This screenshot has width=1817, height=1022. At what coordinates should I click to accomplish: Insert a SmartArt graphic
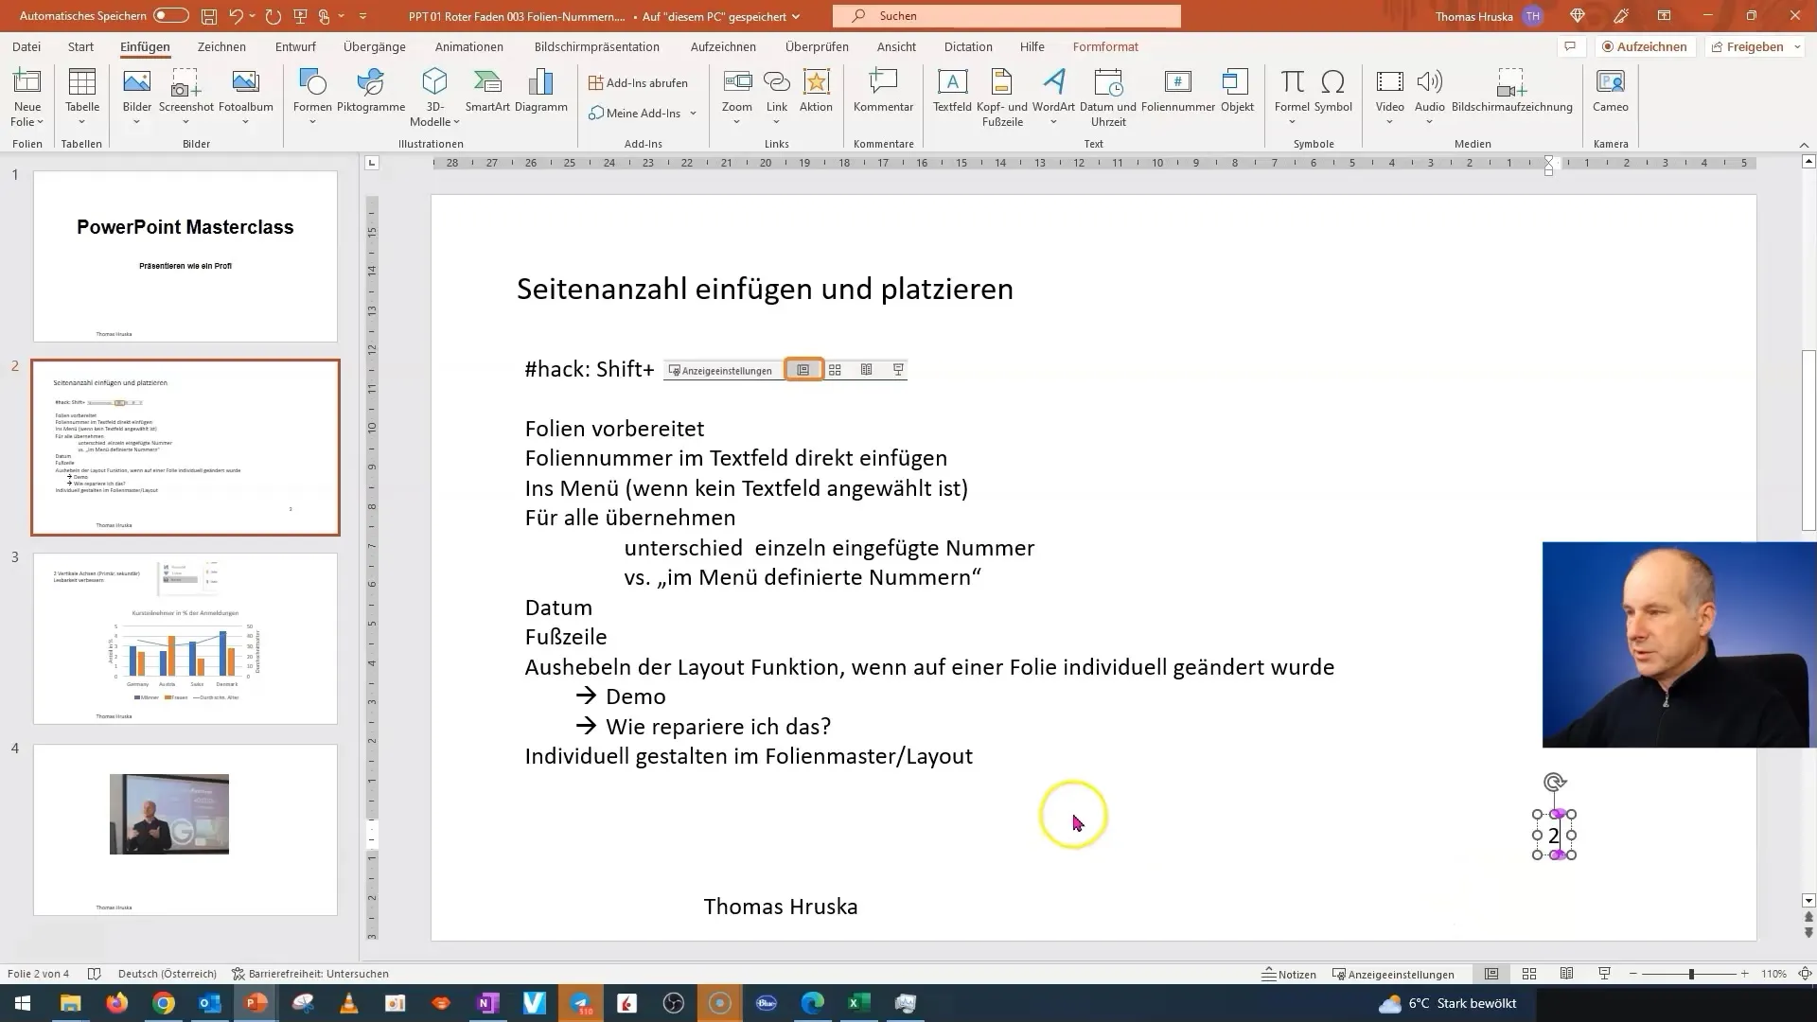pyautogui.click(x=487, y=91)
